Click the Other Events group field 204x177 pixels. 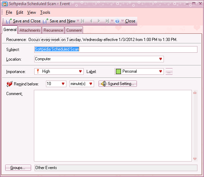[x=116, y=168]
